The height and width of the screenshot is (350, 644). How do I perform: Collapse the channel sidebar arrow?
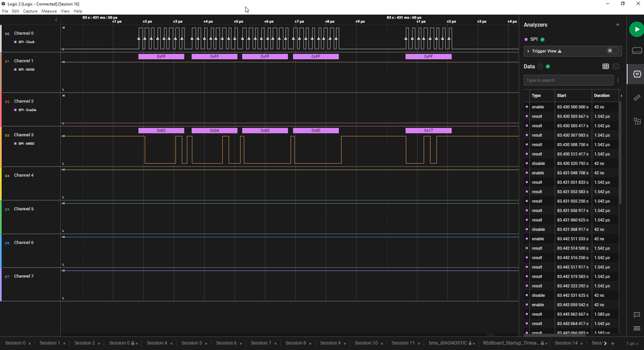click(x=56, y=20)
